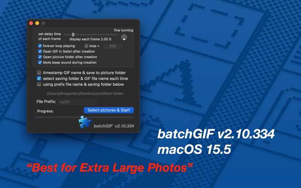Enable timestamp GIF name & save option
Viewport: 301px width, 188px height.
pyautogui.click(x=39, y=73)
